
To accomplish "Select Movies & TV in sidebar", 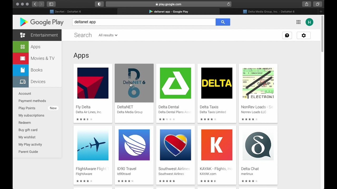I will [x=37, y=58].
